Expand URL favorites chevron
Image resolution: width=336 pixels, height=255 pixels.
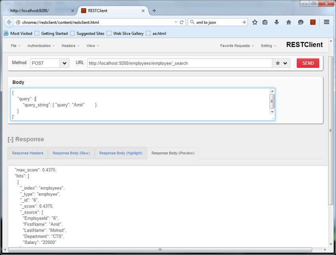tap(285, 63)
